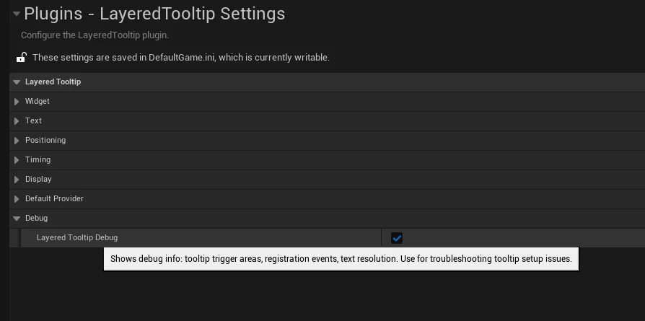Collapse the Layered Tooltip section header arrow
The height and width of the screenshot is (321, 645).
tap(17, 82)
